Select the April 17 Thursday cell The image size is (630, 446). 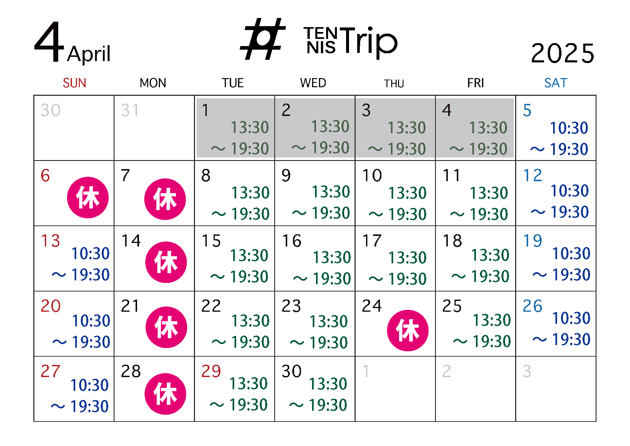click(395, 258)
